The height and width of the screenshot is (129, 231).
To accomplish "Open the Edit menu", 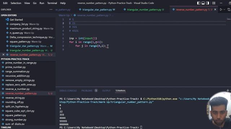I will tap(5, 3).
